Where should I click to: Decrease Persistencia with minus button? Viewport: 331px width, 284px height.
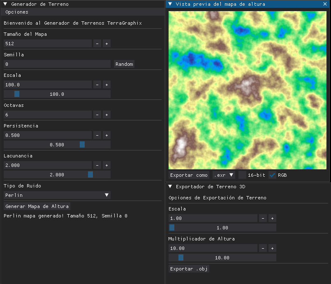[x=97, y=135]
